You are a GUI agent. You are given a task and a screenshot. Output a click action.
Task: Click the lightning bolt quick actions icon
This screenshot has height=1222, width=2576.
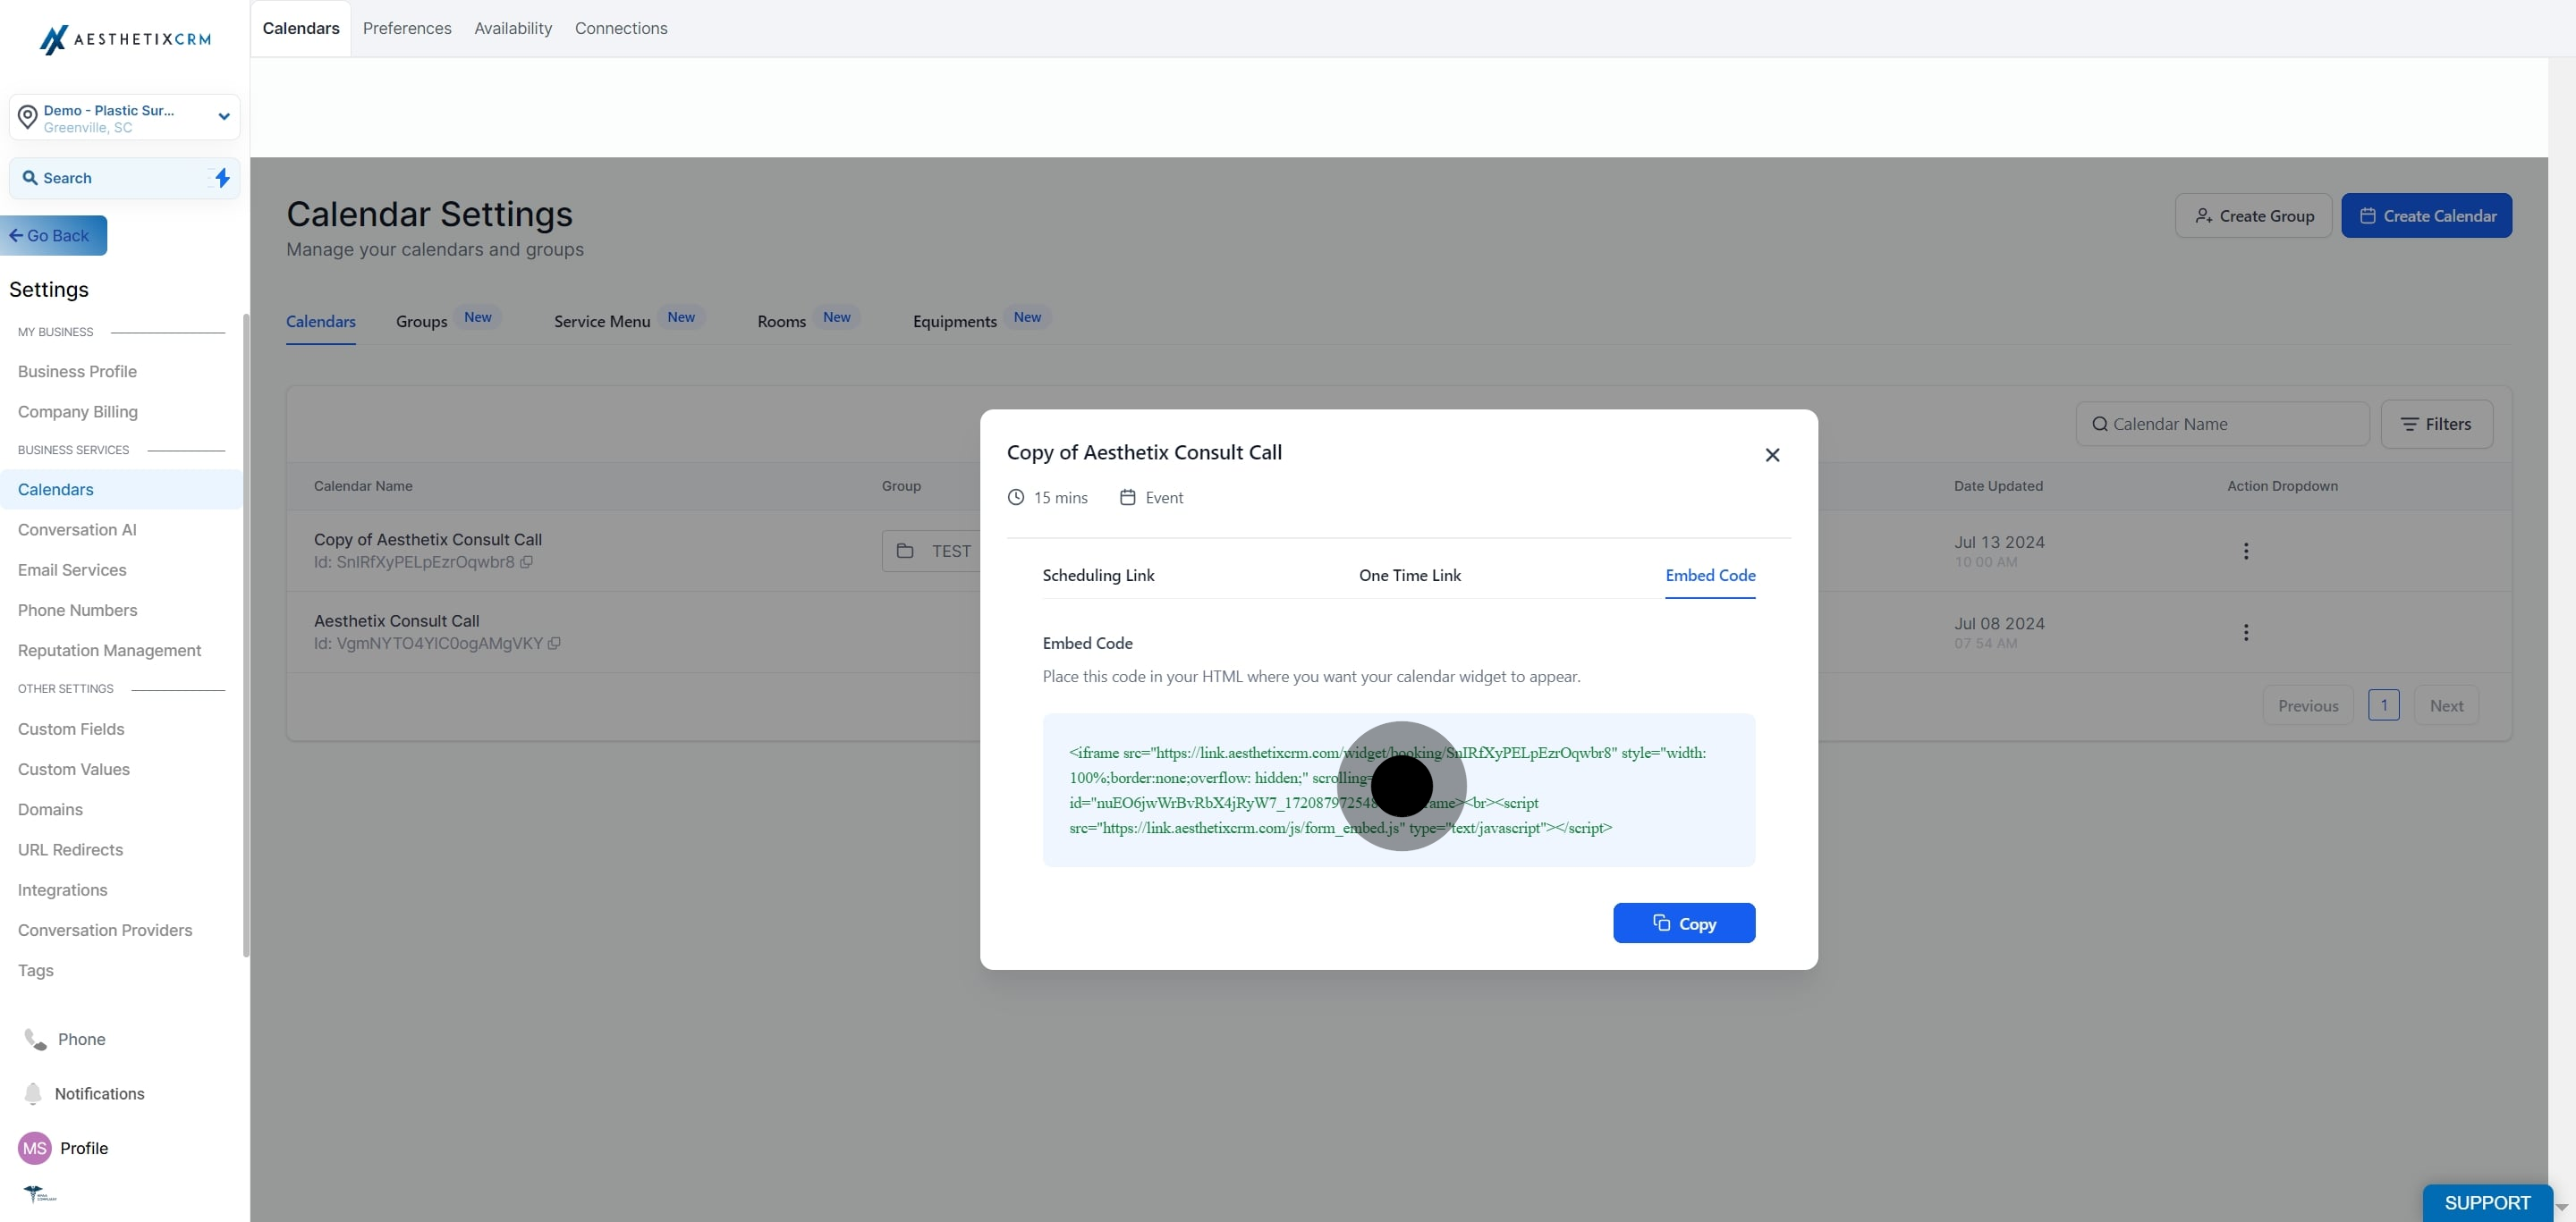coord(222,178)
